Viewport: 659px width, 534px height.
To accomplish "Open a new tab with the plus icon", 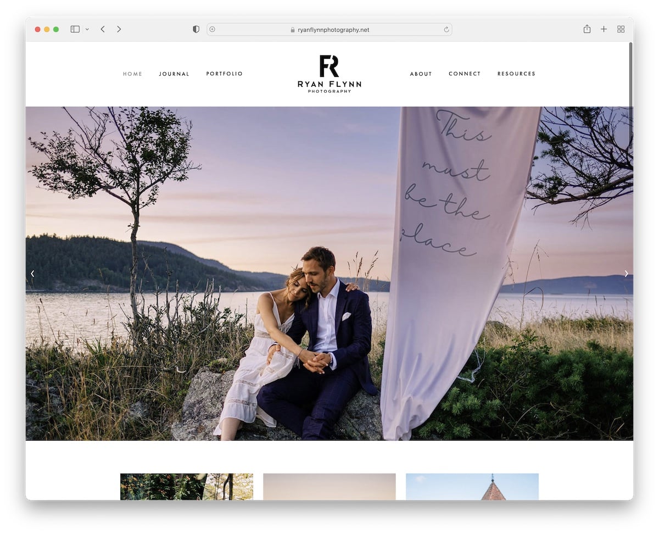I will pos(604,29).
